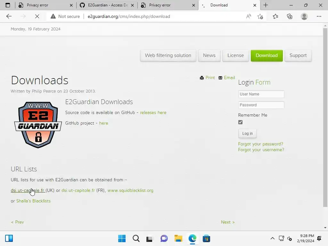Viewport: 328px width, 246px height.
Task: Visit www.squidblacklist.org link
Action: (x=130, y=190)
